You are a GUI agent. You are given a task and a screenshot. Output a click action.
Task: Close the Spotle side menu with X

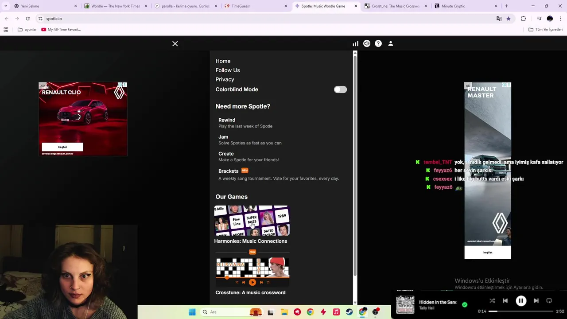tap(175, 43)
